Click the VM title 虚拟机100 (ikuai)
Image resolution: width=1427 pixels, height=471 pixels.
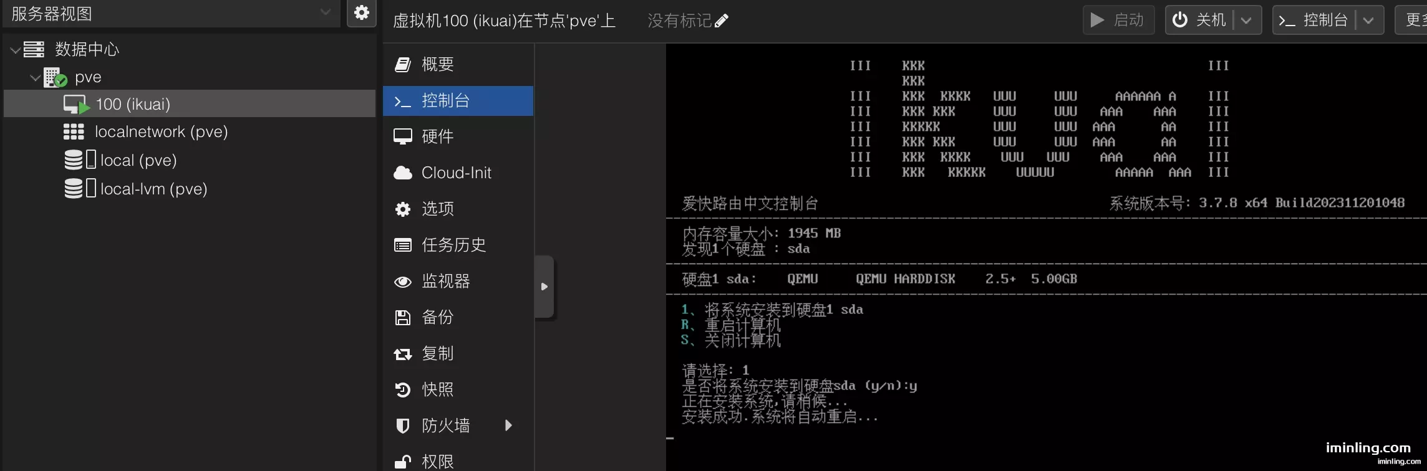pos(503,21)
